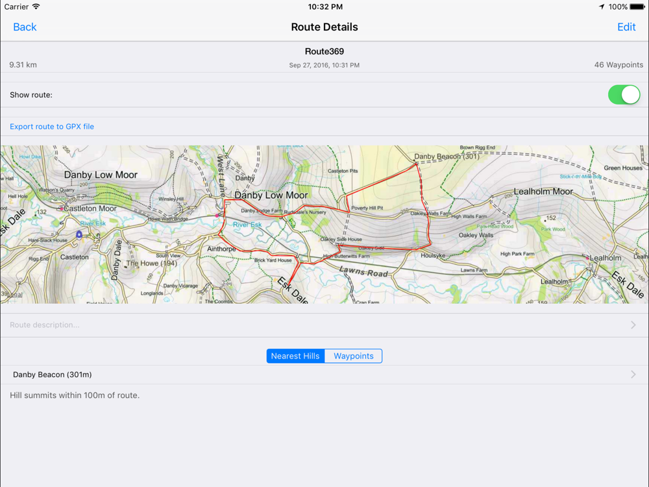Screen dimensions: 649x487
Task: Tap the Legal link on the map
Action: (14, 294)
